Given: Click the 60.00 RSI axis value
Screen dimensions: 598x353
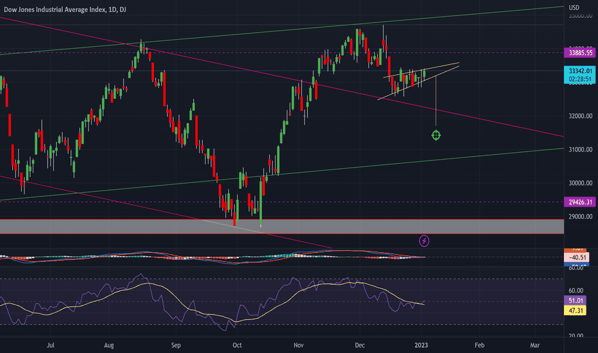Looking at the screenshot, I should tap(576, 291).
